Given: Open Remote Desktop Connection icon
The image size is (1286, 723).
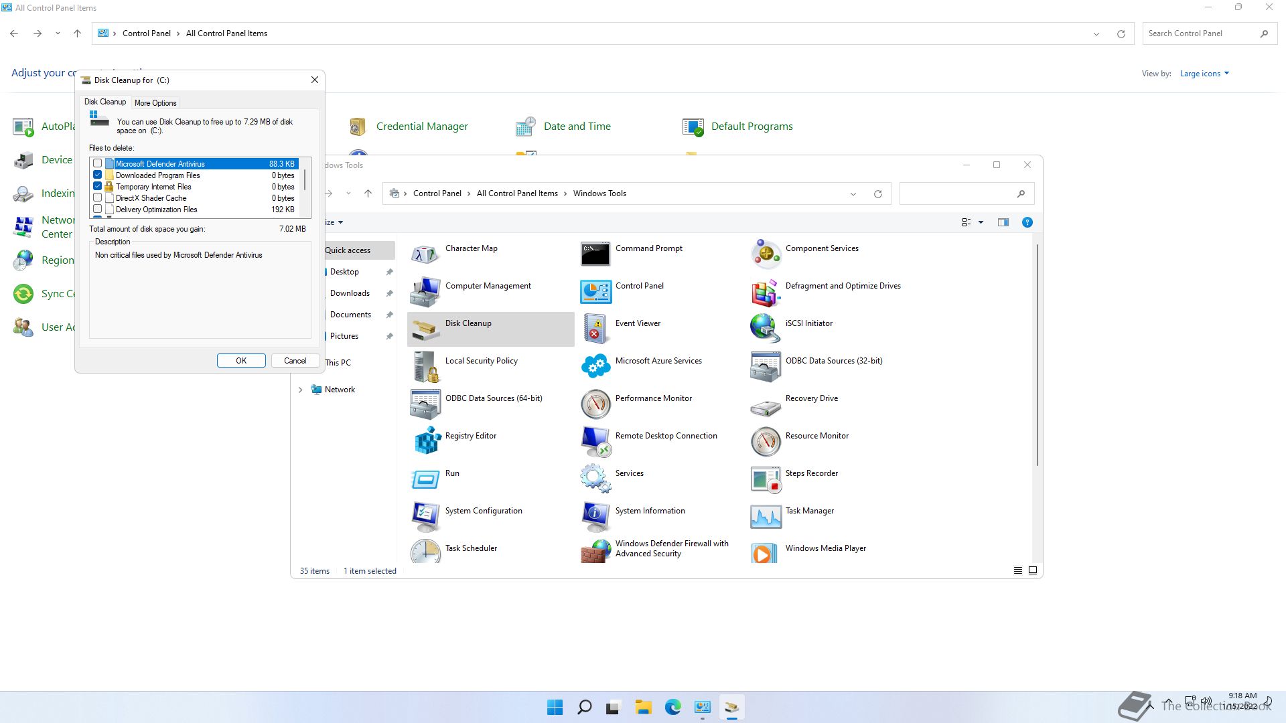Looking at the screenshot, I should [595, 442].
